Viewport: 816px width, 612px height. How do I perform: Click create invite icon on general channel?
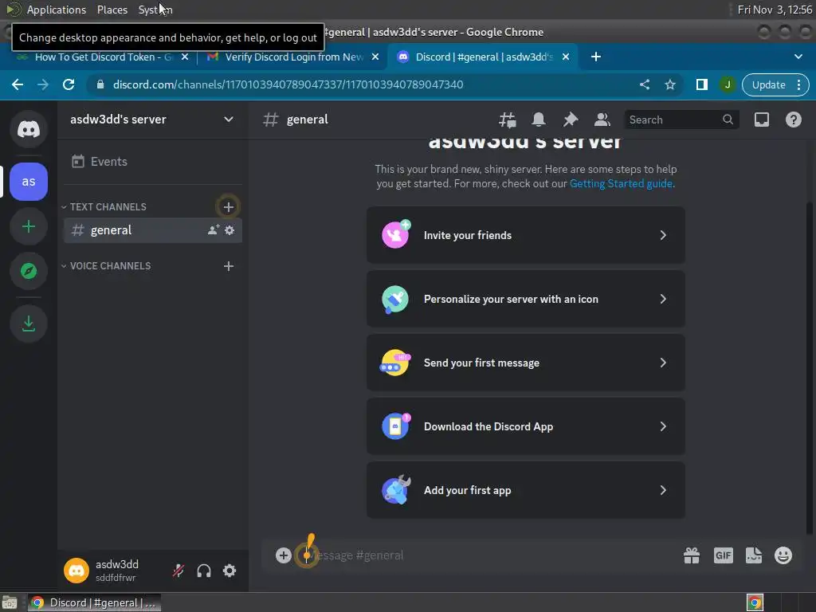tap(214, 230)
